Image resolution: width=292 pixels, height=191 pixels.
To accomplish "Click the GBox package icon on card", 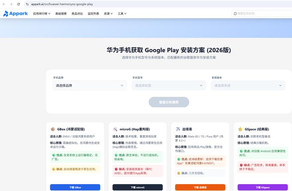I will pos(53,129).
